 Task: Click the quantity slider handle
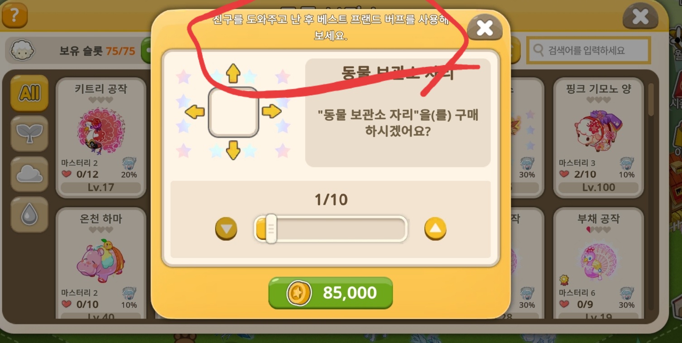pyautogui.click(x=271, y=229)
